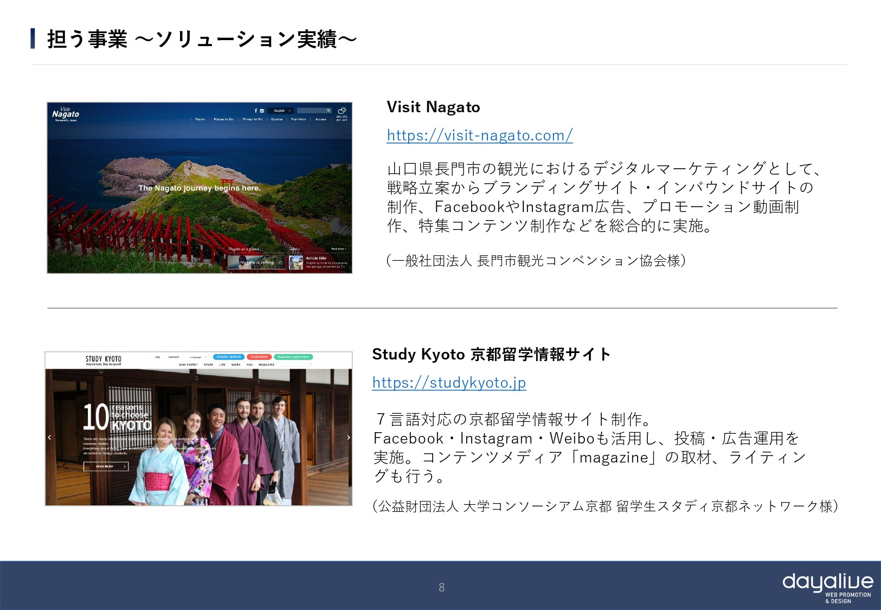Click the Instagram icon on Visit Nagato header
This screenshot has height=610, width=881.
(x=262, y=111)
